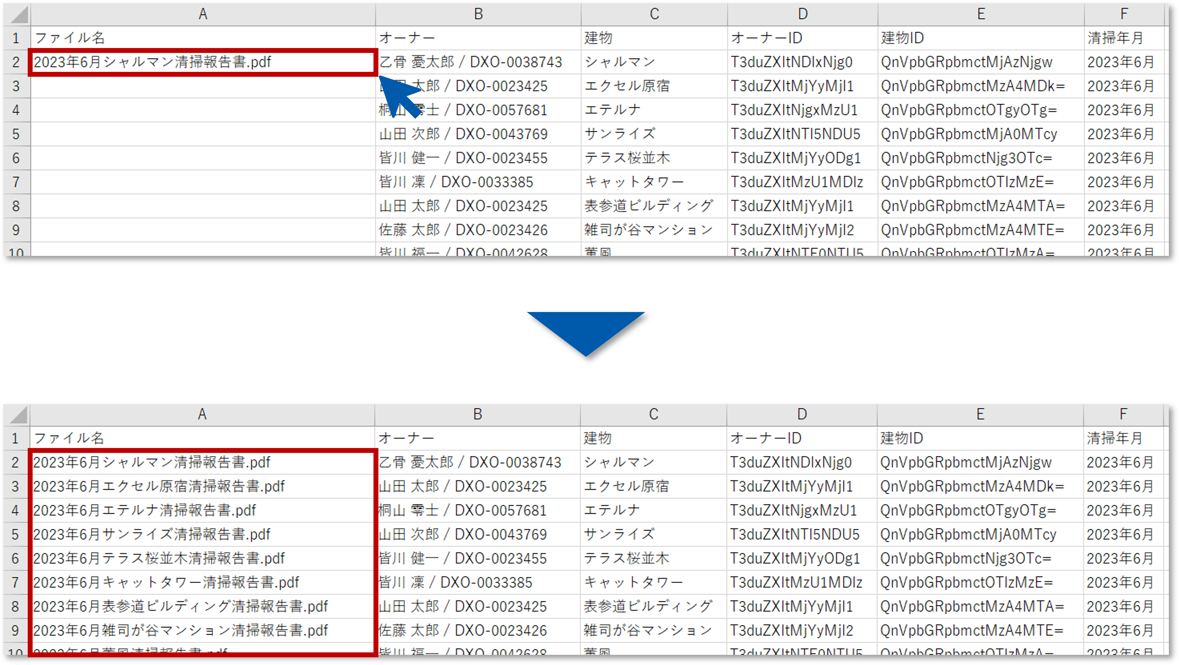Screen dimensions: 1179x665
Task: Select row 9 by clicking its row number
Action: pos(16,230)
